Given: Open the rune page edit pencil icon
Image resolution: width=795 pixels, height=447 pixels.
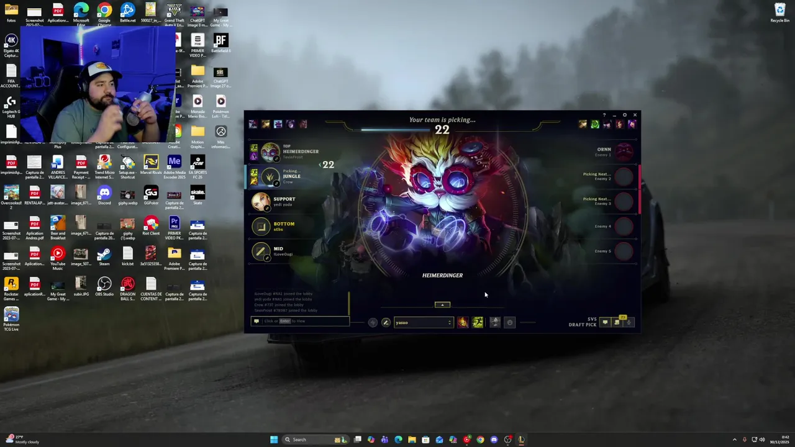Looking at the screenshot, I should [386, 322].
